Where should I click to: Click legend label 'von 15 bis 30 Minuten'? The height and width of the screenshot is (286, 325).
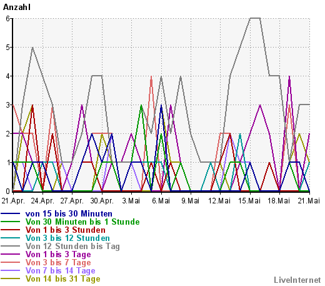point(69,213)
